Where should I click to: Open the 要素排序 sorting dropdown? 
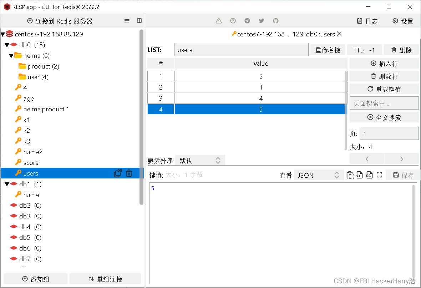200,160
